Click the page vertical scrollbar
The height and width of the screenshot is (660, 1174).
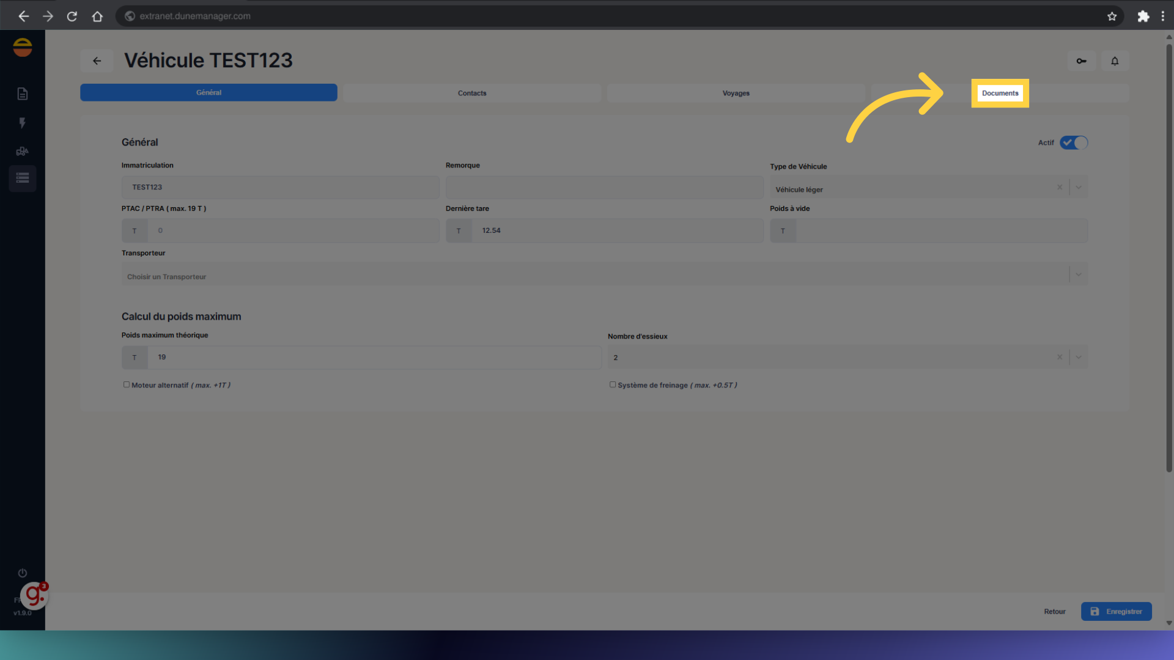click(x=1168, y=257)
